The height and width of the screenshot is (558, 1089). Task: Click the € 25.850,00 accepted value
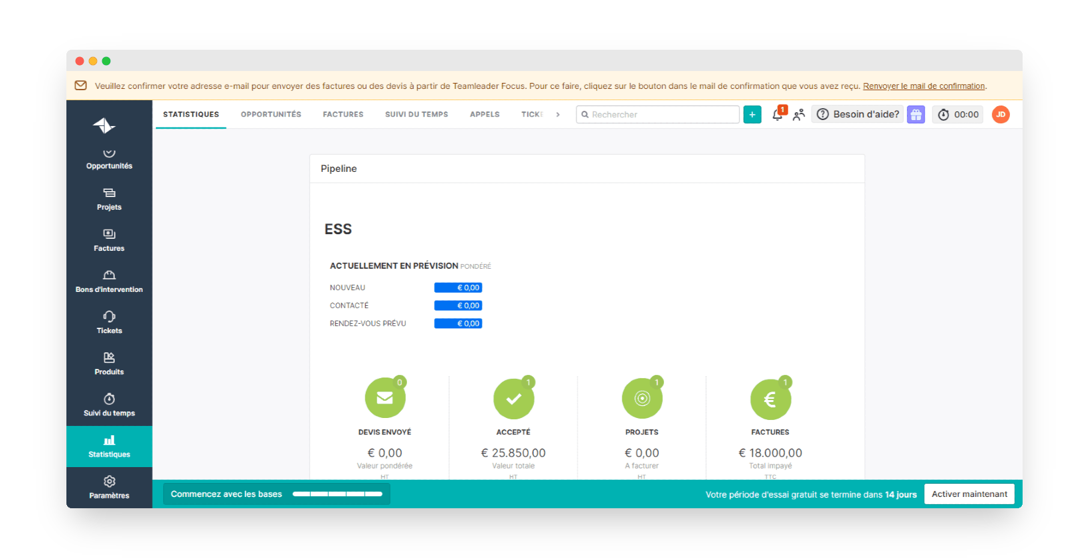tap(513, 453)
